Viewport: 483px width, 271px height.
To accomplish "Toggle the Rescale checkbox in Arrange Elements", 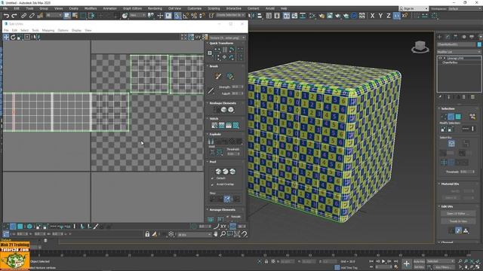I will (228, 217).
